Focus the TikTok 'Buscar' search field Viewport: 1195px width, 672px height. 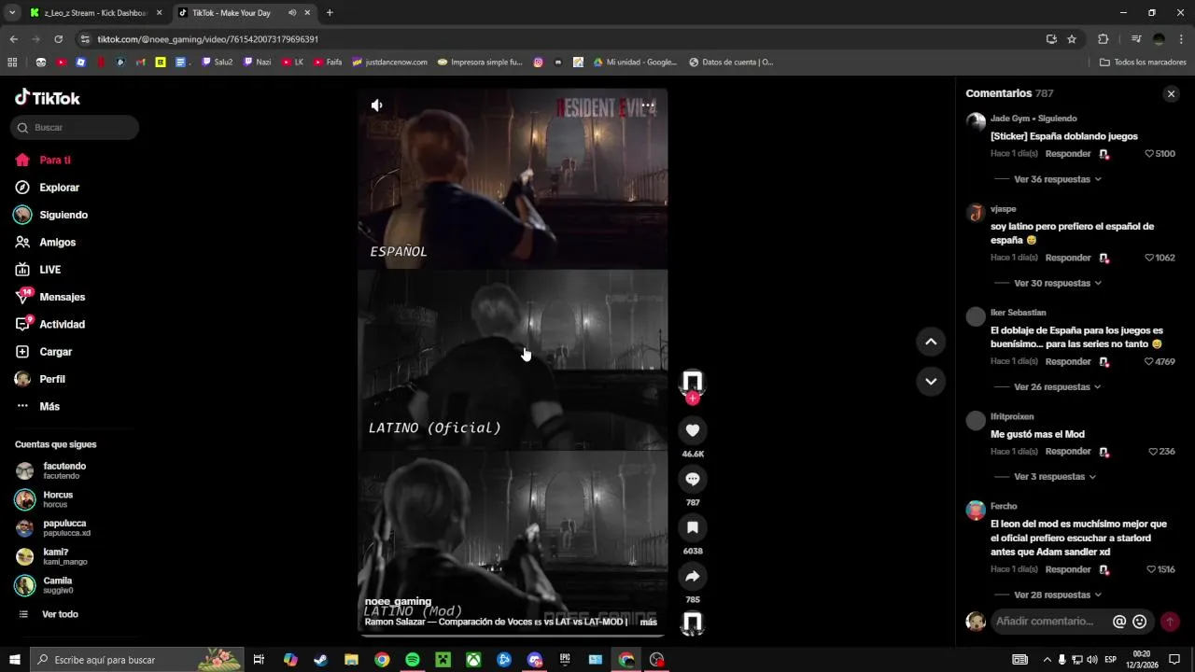[x=75, y=128]
